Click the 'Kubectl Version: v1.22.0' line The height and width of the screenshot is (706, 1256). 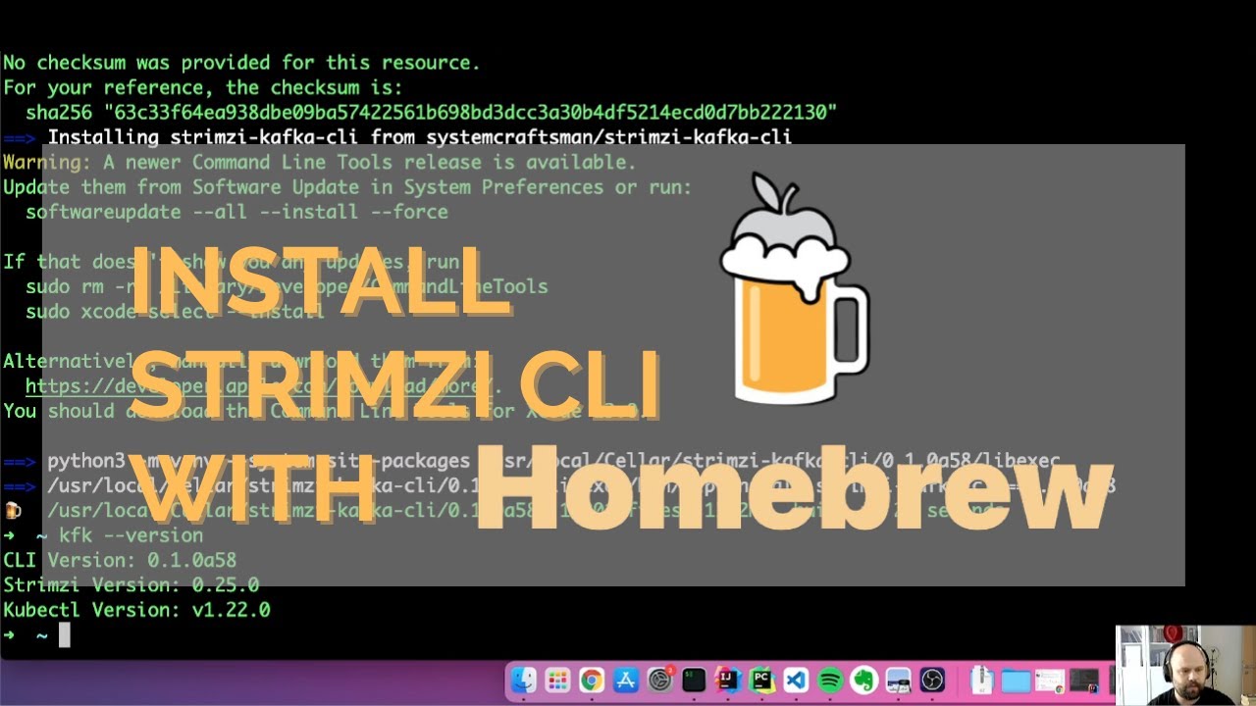[x=136, y=610]
